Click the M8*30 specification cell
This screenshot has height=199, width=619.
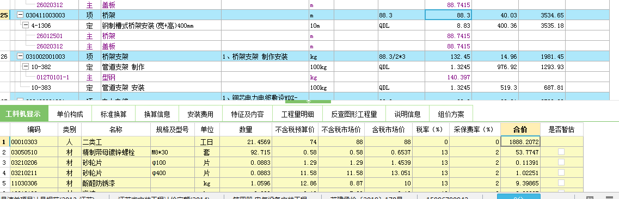pyautogui.click(x=172, y=152)
